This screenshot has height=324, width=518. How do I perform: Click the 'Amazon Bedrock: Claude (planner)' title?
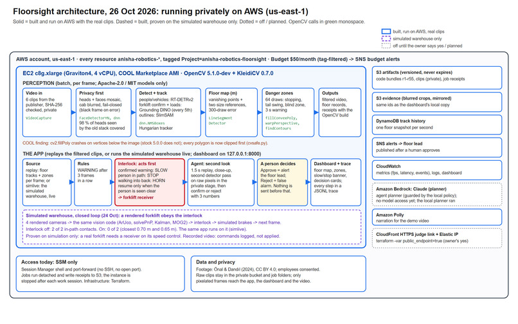(411, 189)
